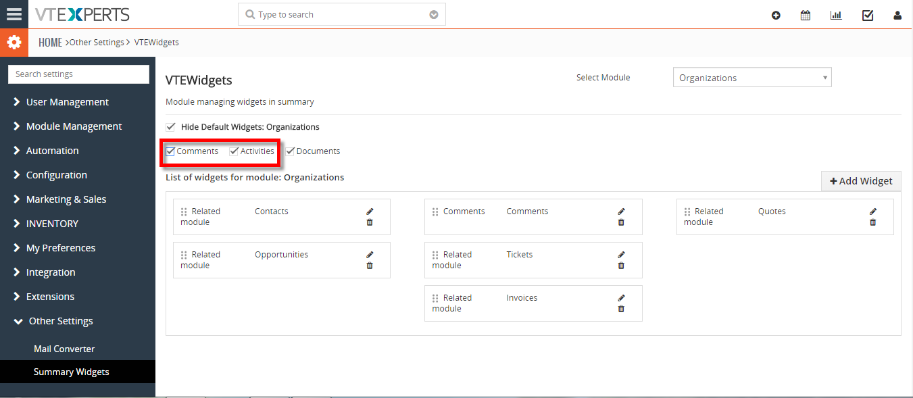
Task: Click the Tickets widget name
Action: coord(520,255)
